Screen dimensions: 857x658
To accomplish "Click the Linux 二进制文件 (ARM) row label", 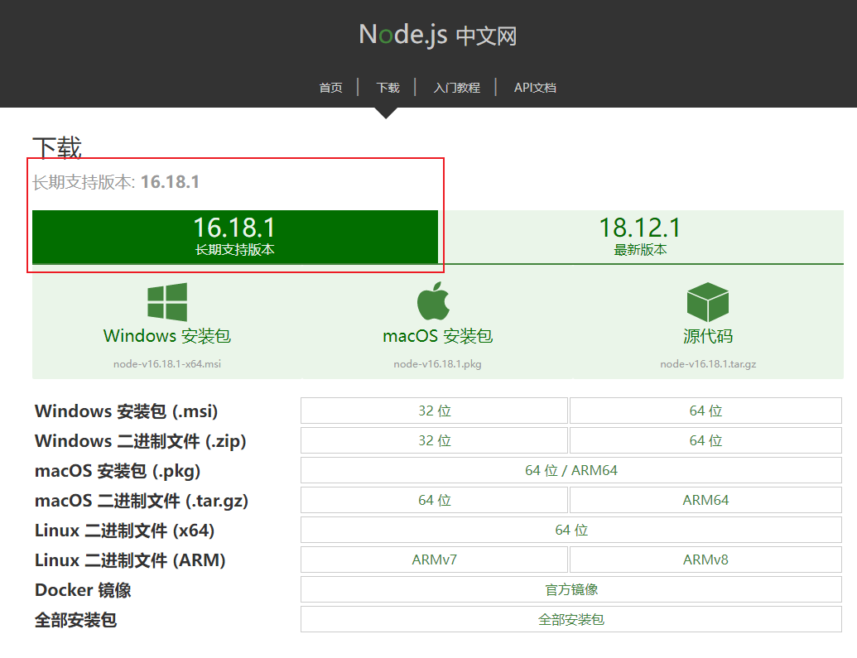I will pos(130,560).
